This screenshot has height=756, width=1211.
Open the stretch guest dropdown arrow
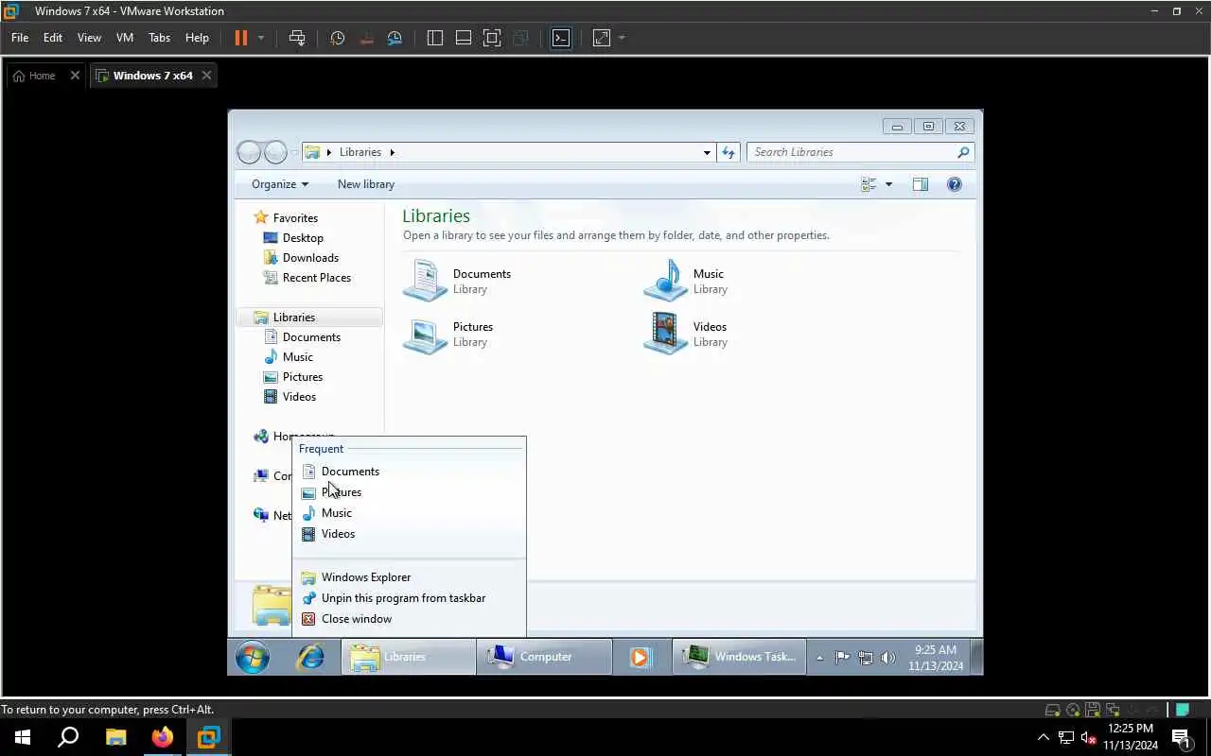622,38
